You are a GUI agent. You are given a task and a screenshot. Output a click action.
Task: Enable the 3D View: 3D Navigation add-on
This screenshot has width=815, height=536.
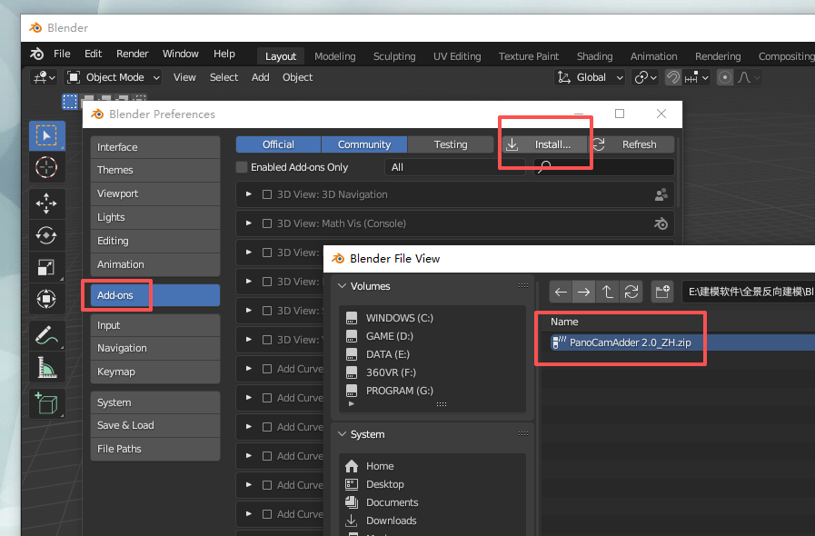coord(267,194)
